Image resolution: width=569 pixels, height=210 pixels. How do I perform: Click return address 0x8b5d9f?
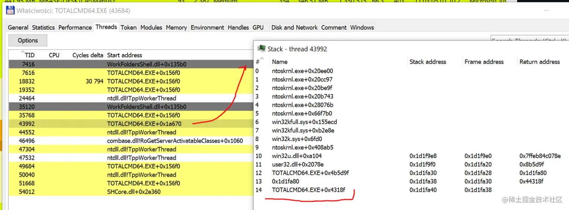[x=532, y=164]
